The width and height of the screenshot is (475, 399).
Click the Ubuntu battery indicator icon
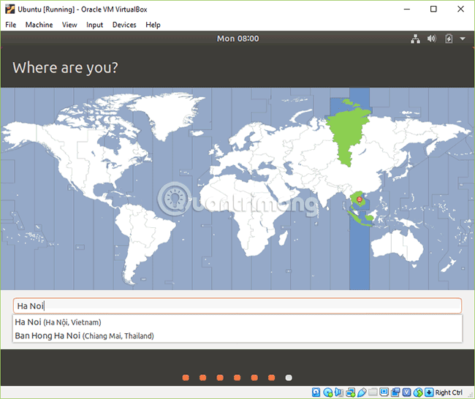pyautogui.click(x=449, y=39)
